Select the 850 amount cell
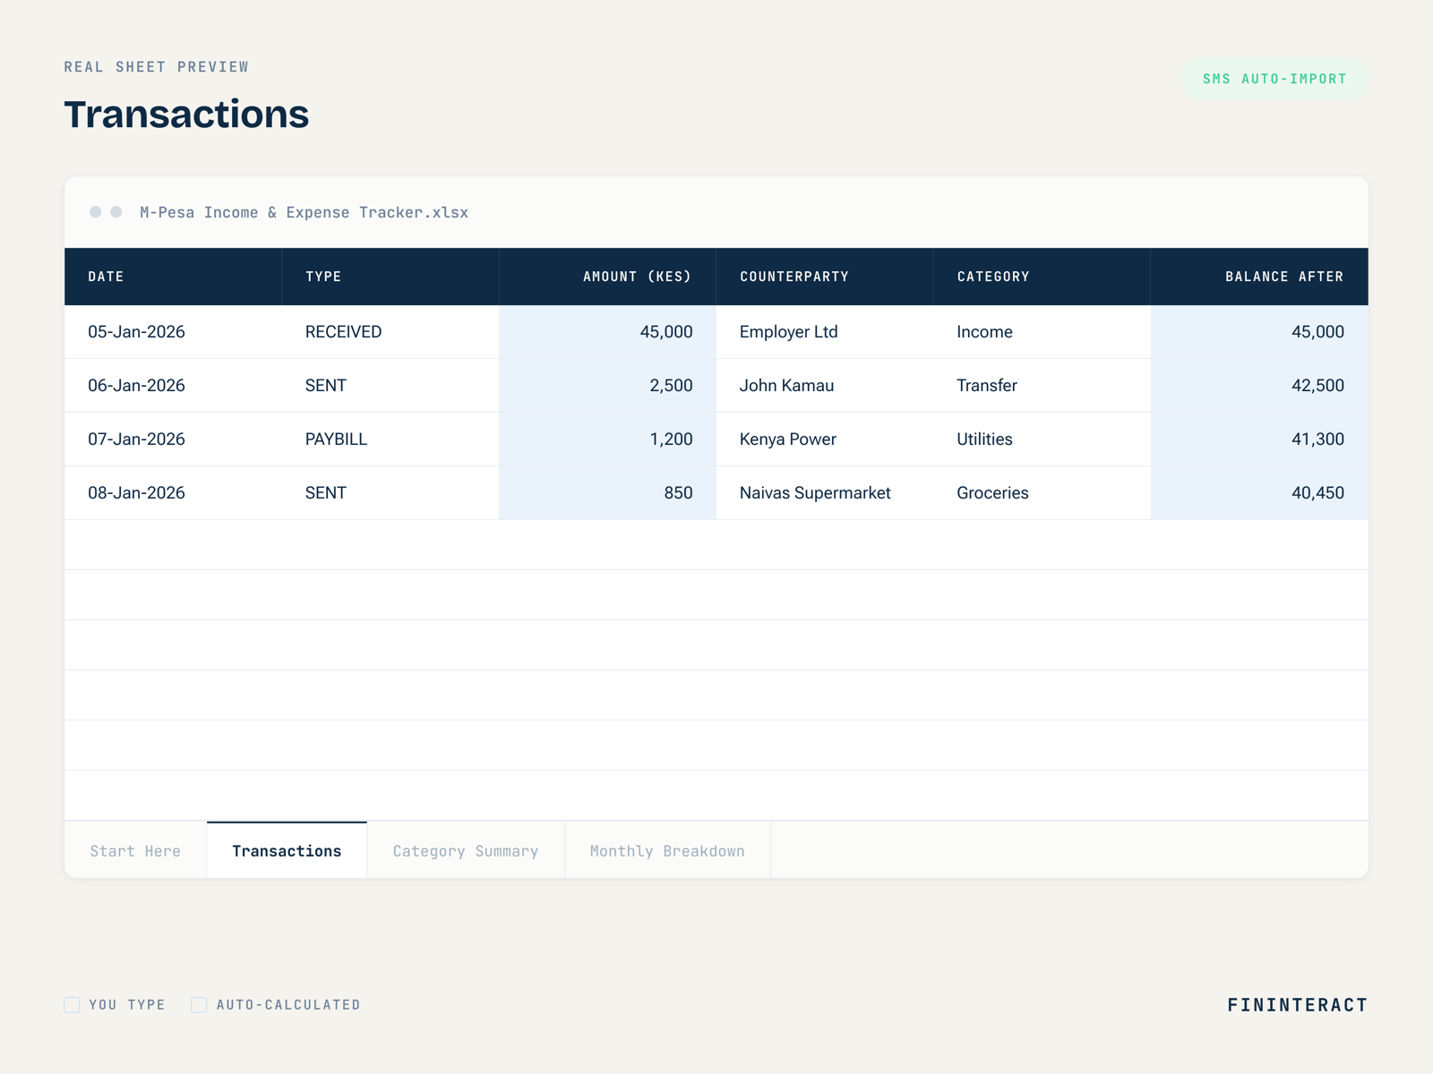The image size is (1433, 1074). [607, 493]
